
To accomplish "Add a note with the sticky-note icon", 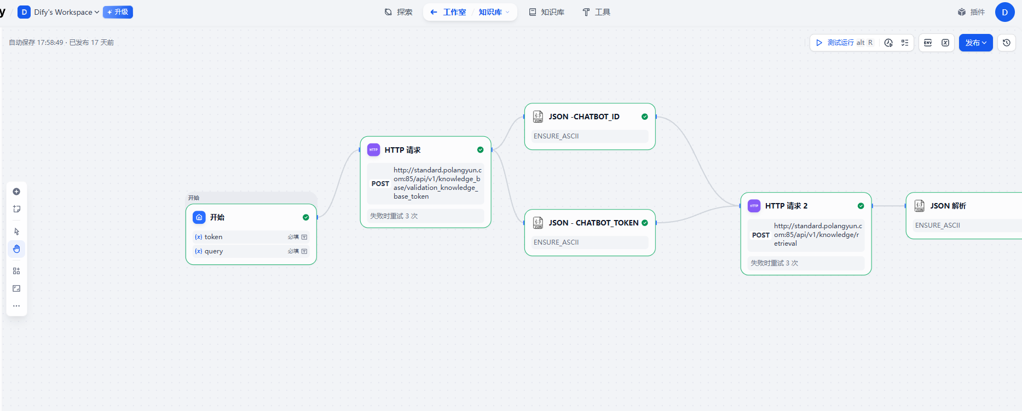I will (16, 209).
